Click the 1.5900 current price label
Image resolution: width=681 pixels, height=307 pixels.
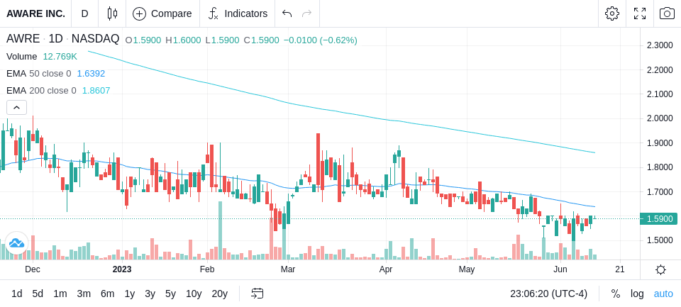pyautogui.click(x=659, y=219)
